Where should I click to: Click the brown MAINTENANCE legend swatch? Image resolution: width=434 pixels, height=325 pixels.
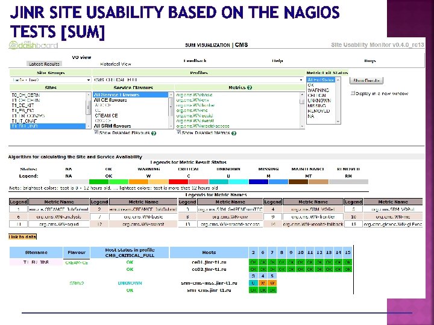tap(298, 182)
